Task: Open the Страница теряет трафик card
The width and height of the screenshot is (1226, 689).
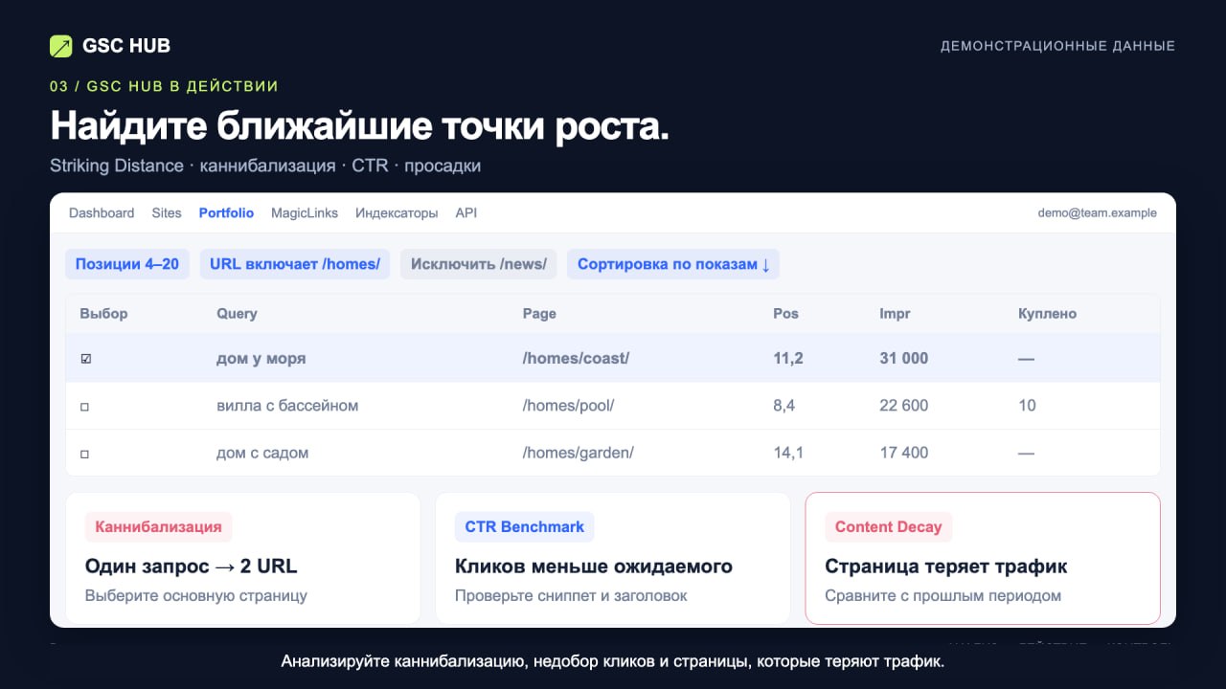Action: point(983,559)
